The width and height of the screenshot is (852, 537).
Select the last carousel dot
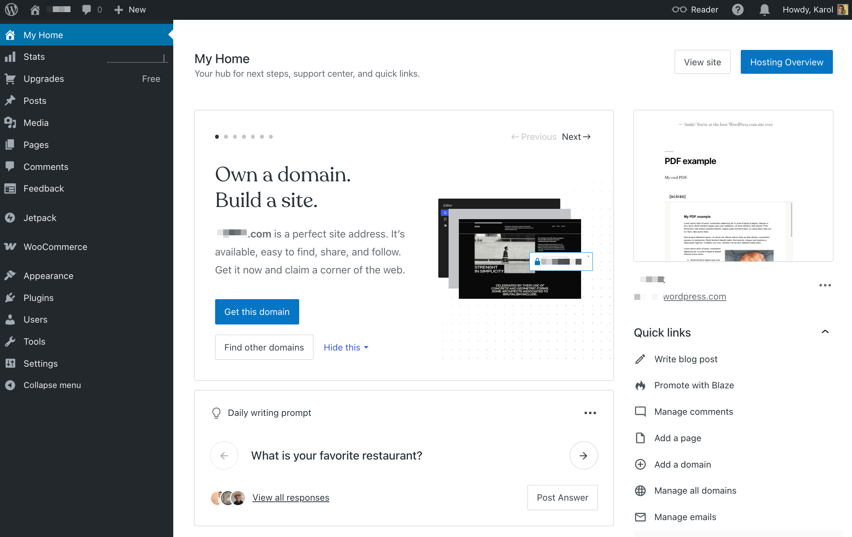click(x=271, y=137)
